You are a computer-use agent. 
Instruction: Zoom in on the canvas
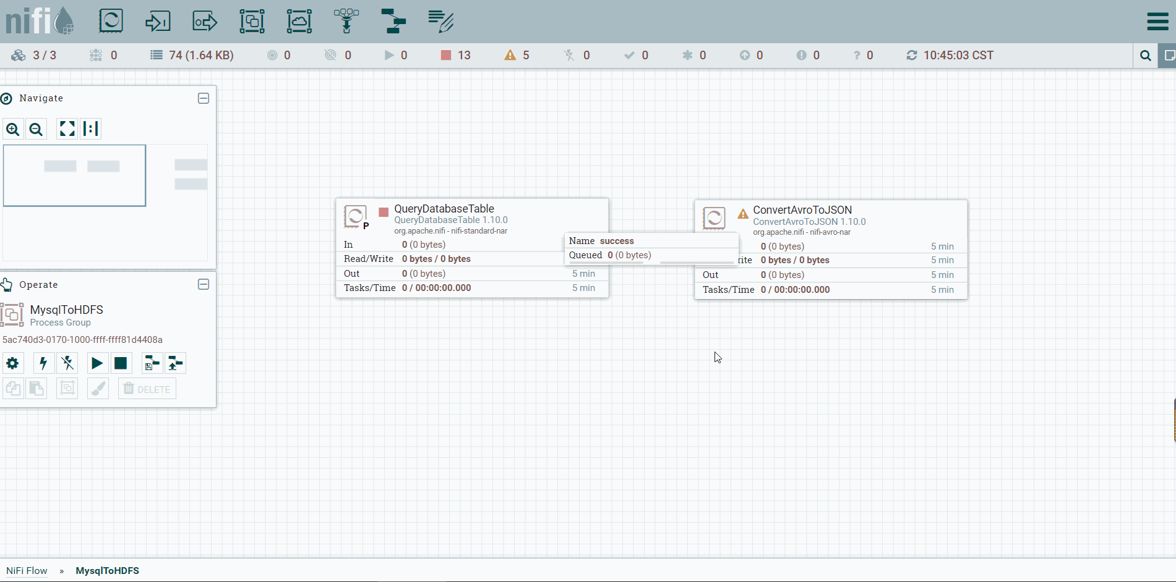point(13,129)
